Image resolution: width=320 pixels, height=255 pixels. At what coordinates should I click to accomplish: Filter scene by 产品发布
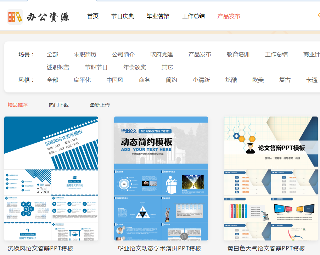point(200,55)
